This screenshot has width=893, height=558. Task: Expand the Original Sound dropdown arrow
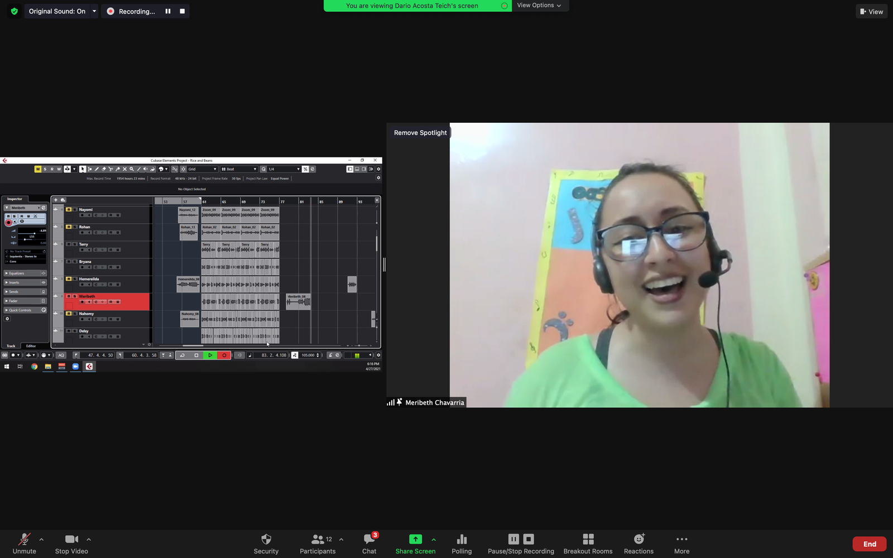(x=94, y=11)
